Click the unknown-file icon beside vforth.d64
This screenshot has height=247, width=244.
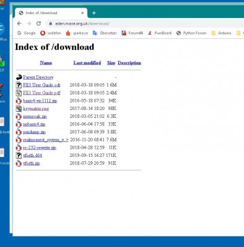pyautogui.click(x=19, y=156)
